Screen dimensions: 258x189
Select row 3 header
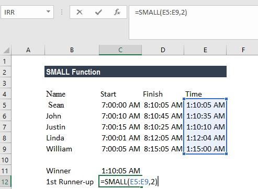tap(6, 83)
